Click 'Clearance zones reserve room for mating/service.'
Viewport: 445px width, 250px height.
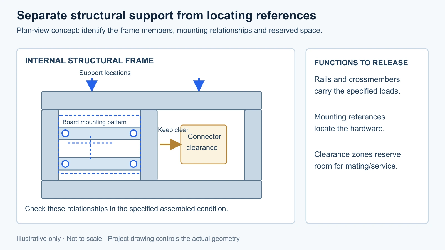[357, 160]
